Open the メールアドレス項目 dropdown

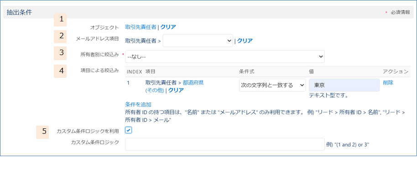(x=198, y=41)
